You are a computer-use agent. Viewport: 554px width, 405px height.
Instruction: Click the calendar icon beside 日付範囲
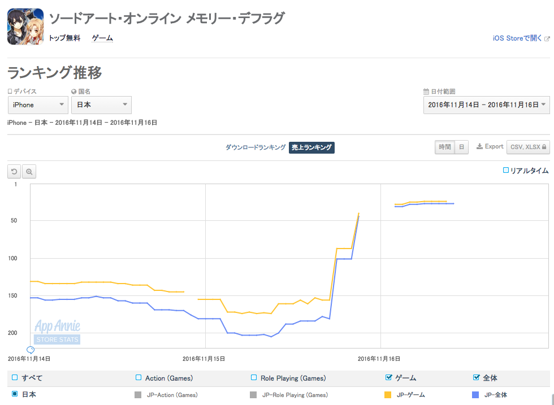click(426, 92)
